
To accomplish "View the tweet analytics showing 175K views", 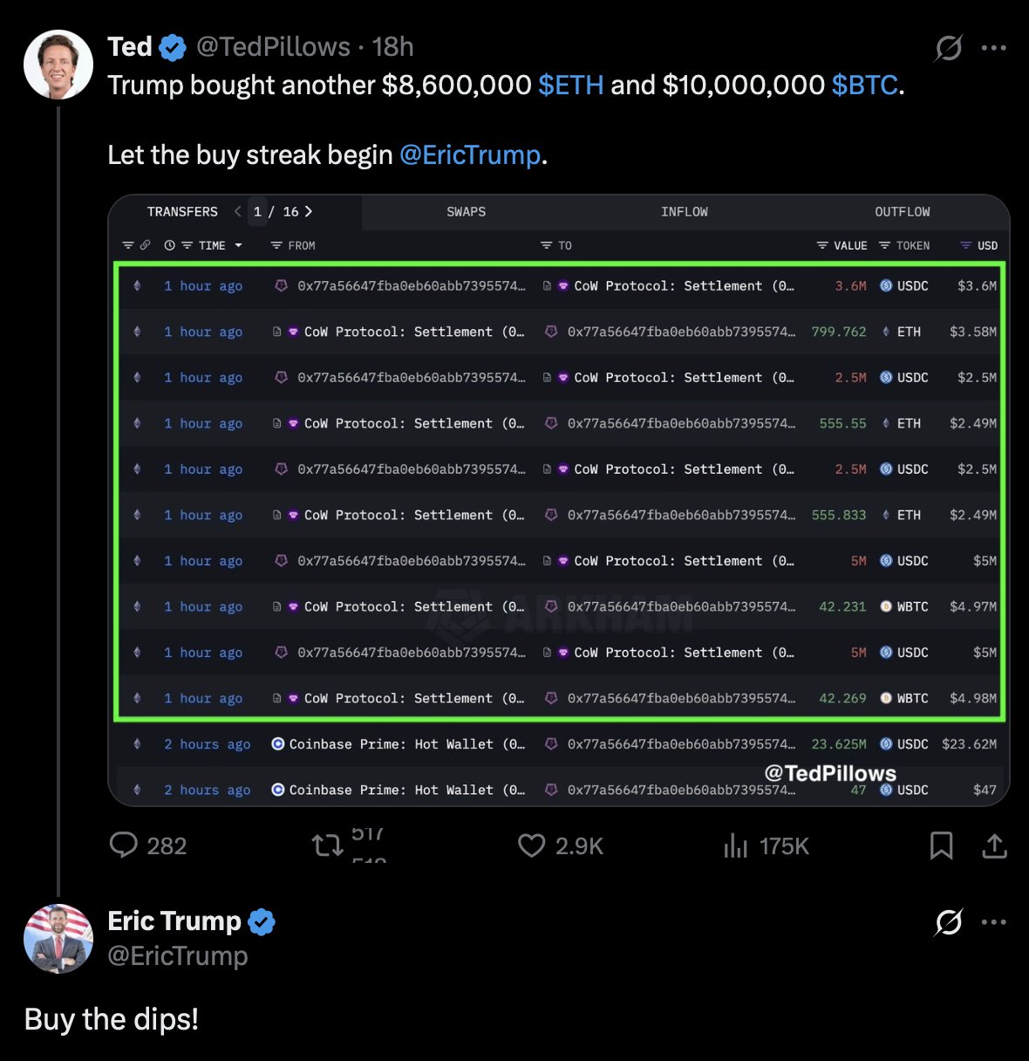I will point(736,845).
